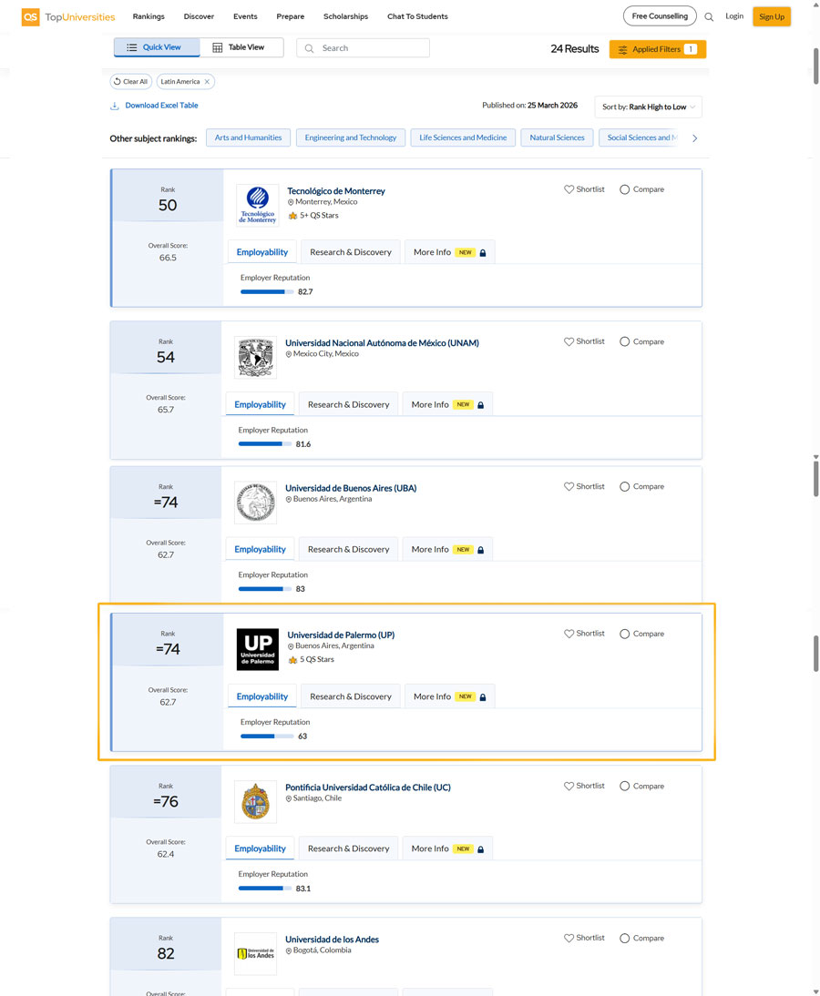
Task: Select Compare for Pontificia Universidad Católica
Action: pyautogui.click(x=625, y=786)
